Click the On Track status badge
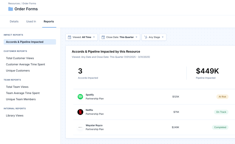This screenshot has width=235, height=144. pos(221,112)
